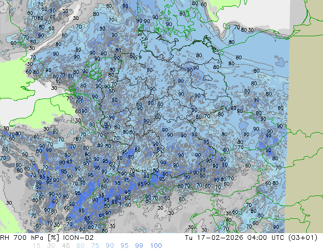The height and width of the screenshot is (250, 323).
Task: Select the legend value 95 in the color scale
Action: coord(124,246)
